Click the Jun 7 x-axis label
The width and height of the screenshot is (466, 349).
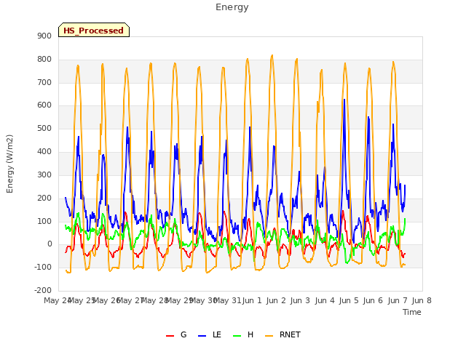pos(398,300)
